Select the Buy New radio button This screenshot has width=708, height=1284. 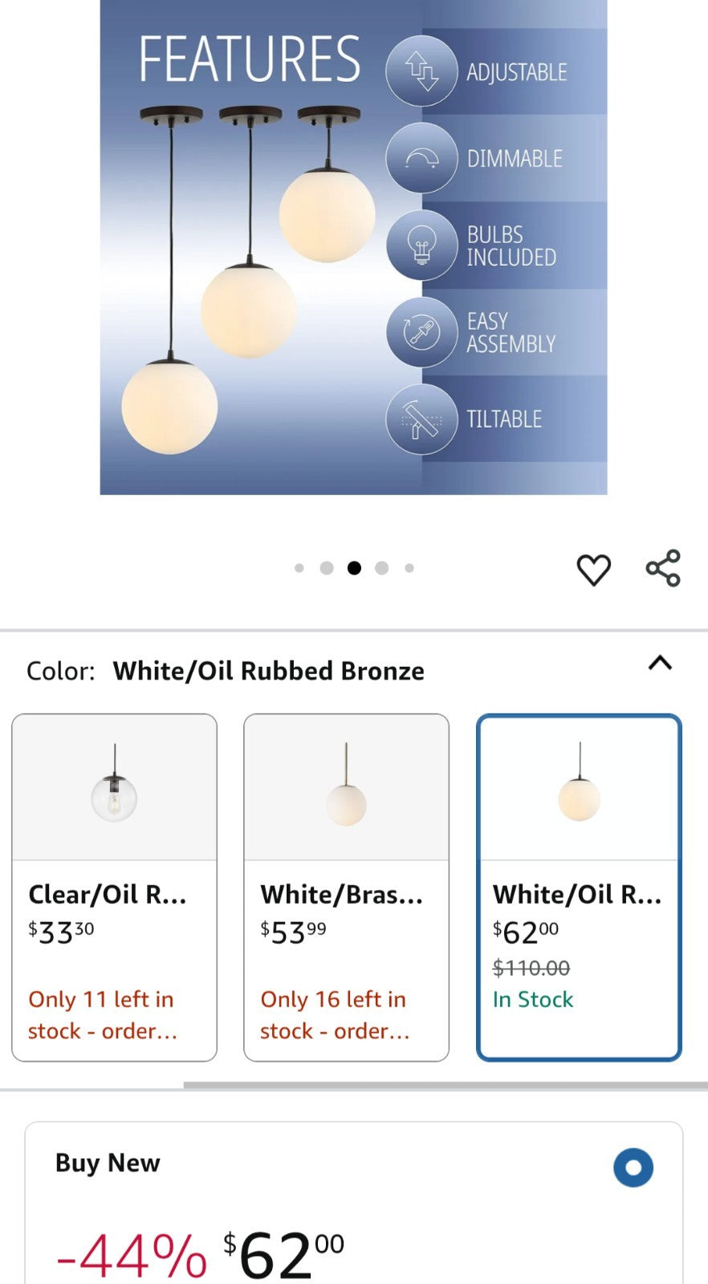tap(633, 1167)
